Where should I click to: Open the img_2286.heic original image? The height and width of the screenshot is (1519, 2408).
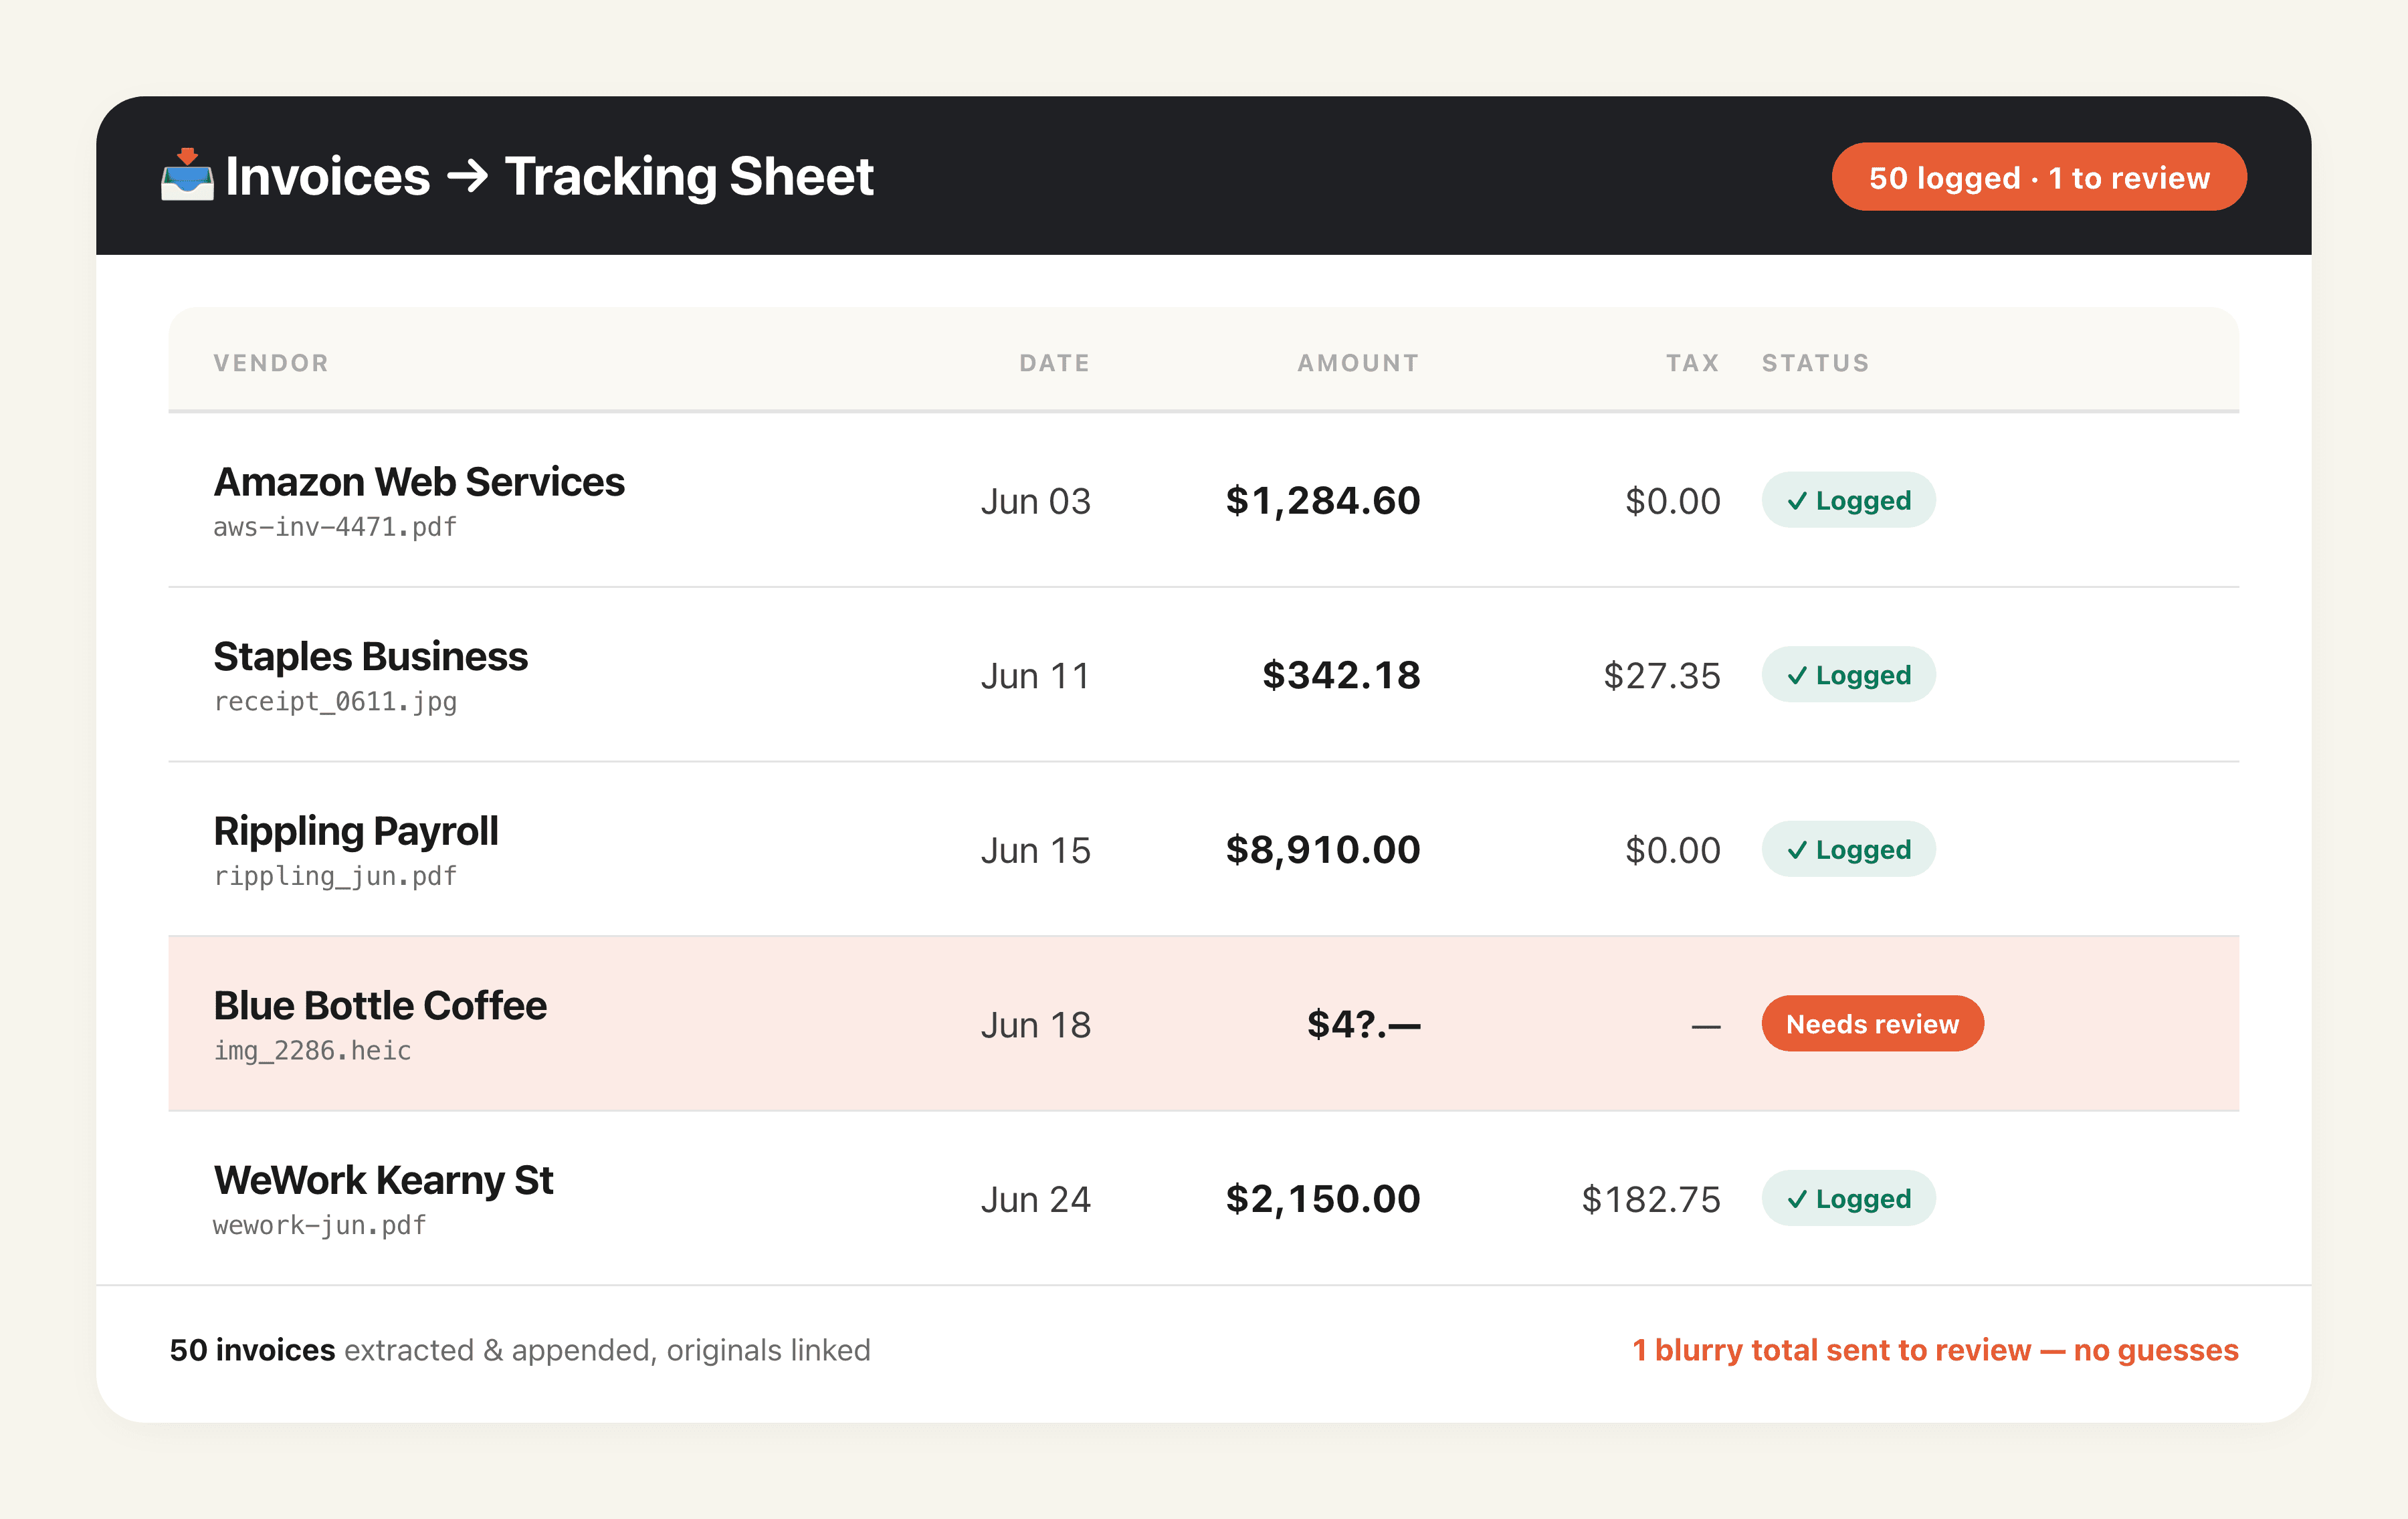(312, 1051)
